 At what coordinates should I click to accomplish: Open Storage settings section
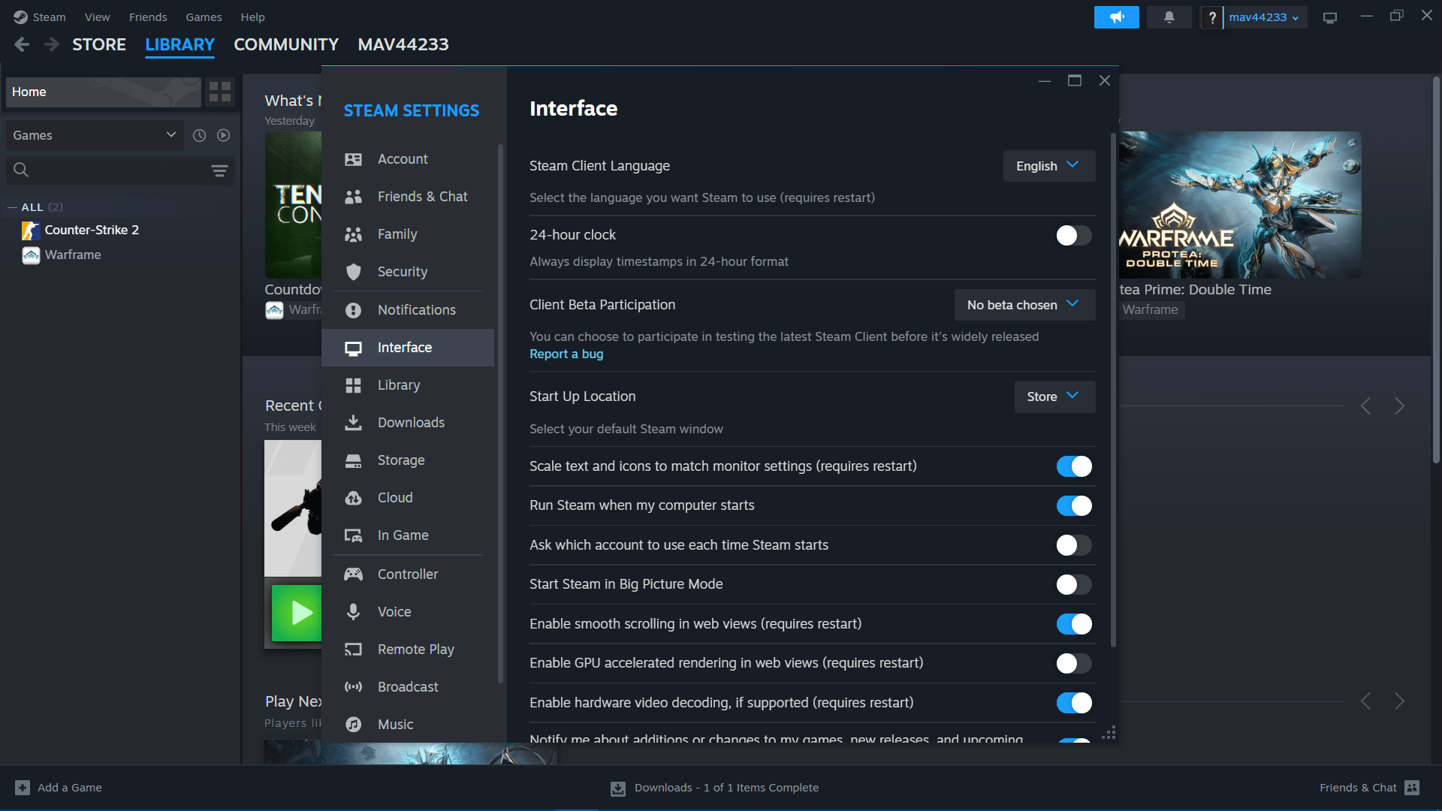pyautogui.click(x=408, y=460)
